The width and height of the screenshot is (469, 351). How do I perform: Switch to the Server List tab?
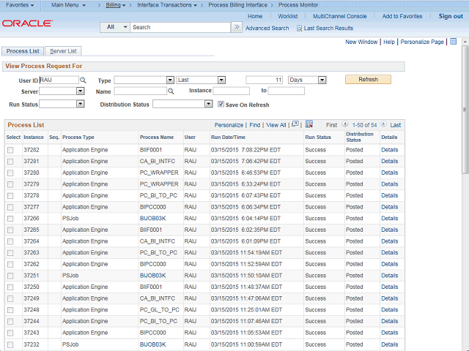(x=63, y=51)
